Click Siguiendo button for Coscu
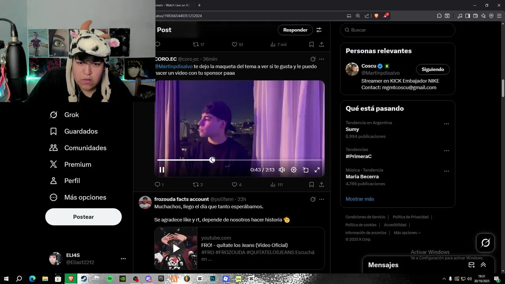The image size is (505, 284). click(x=433, y=69)
